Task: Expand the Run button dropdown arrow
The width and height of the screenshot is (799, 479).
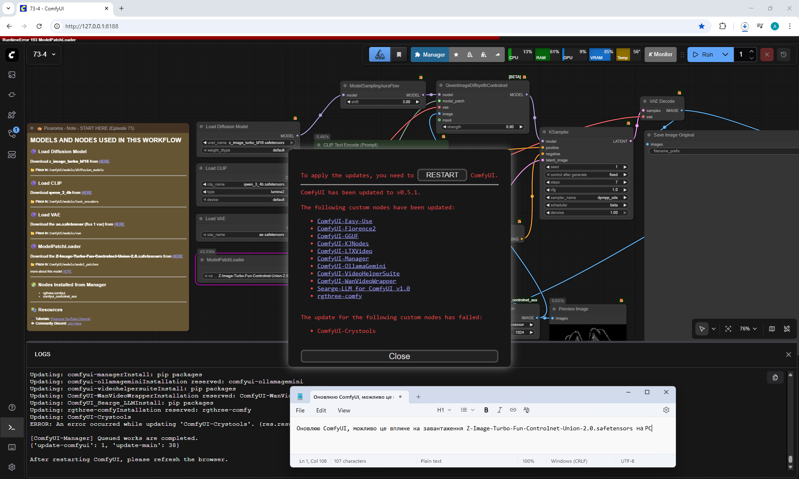Action: click(x=725, y=55)
